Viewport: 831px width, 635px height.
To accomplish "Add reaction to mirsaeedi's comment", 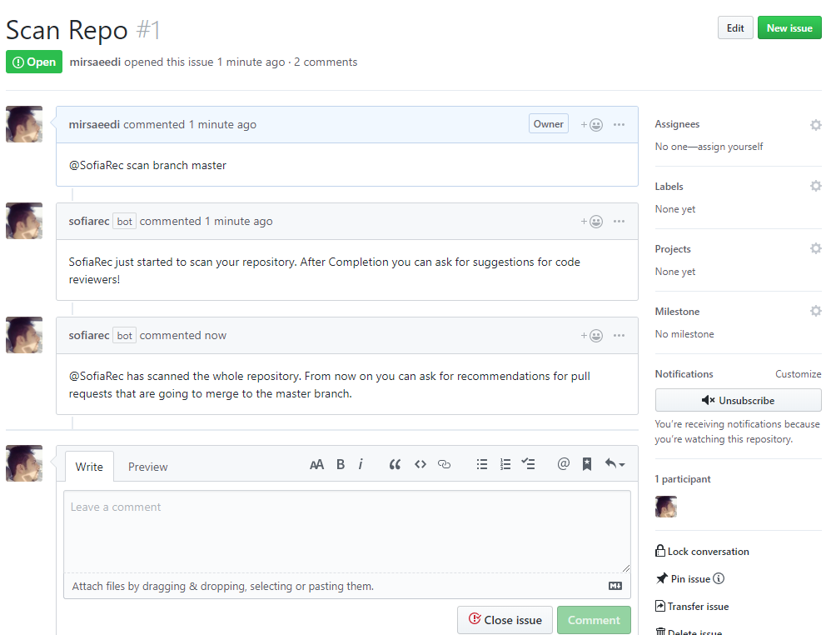I will [x=591, y=125].
